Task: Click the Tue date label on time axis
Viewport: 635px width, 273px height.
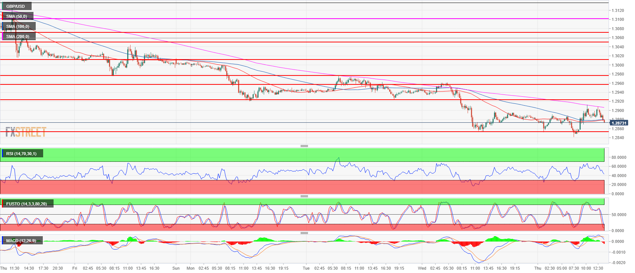Action: (x=306, y=268)
